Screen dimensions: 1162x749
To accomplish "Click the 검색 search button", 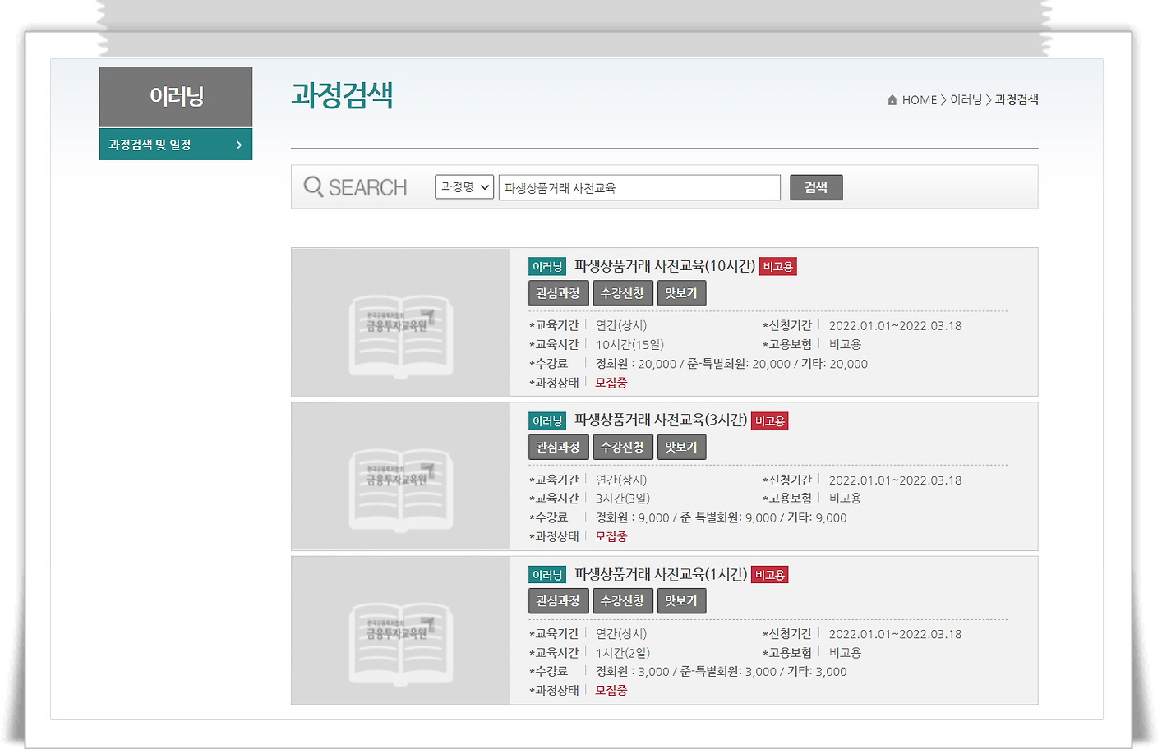I will click(816, 187).
